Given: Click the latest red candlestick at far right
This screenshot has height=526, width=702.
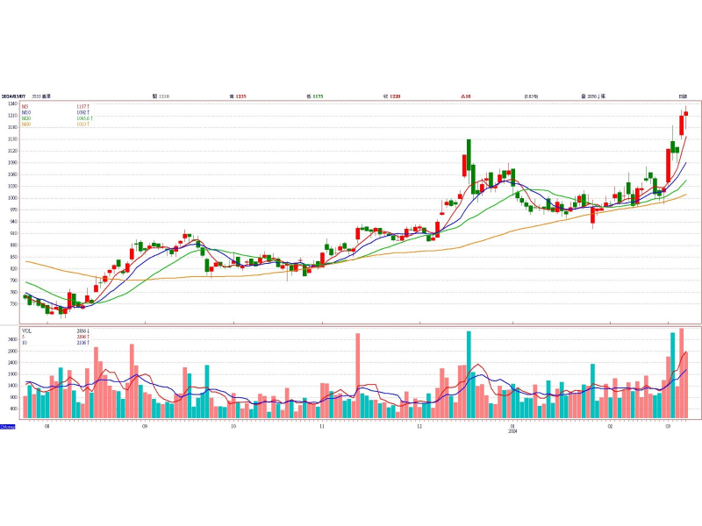Looking at the screenshot, I should pyautogui.click(x=686, y=113).
